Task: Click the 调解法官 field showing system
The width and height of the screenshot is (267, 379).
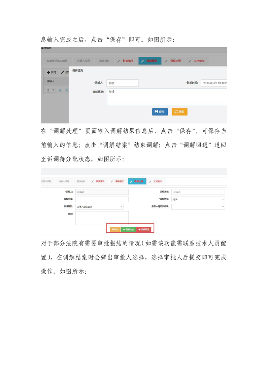Action: click(198, 192)
